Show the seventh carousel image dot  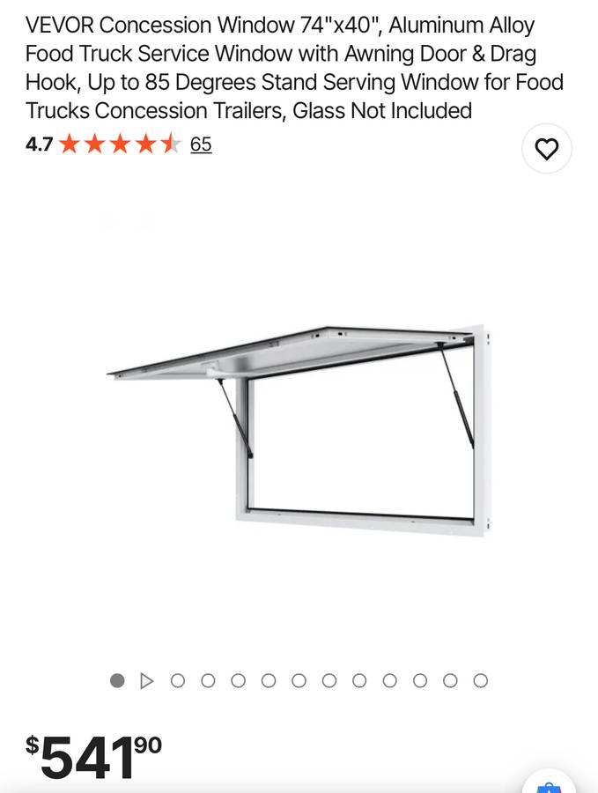click(299, 681)
